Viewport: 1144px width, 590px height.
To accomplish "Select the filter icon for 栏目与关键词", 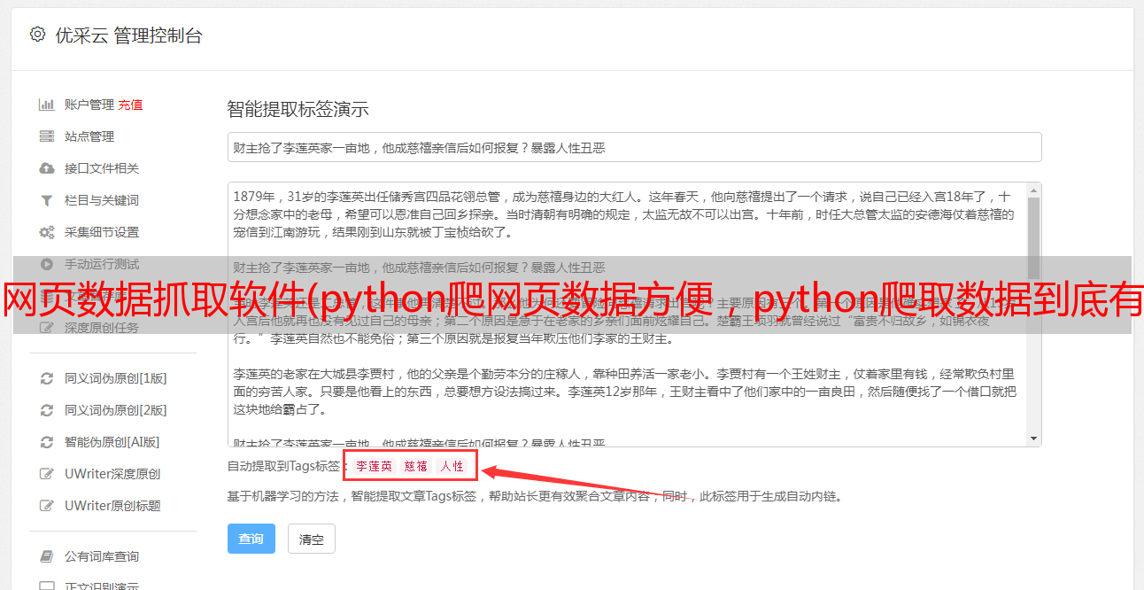I will [x=47, y=200].
